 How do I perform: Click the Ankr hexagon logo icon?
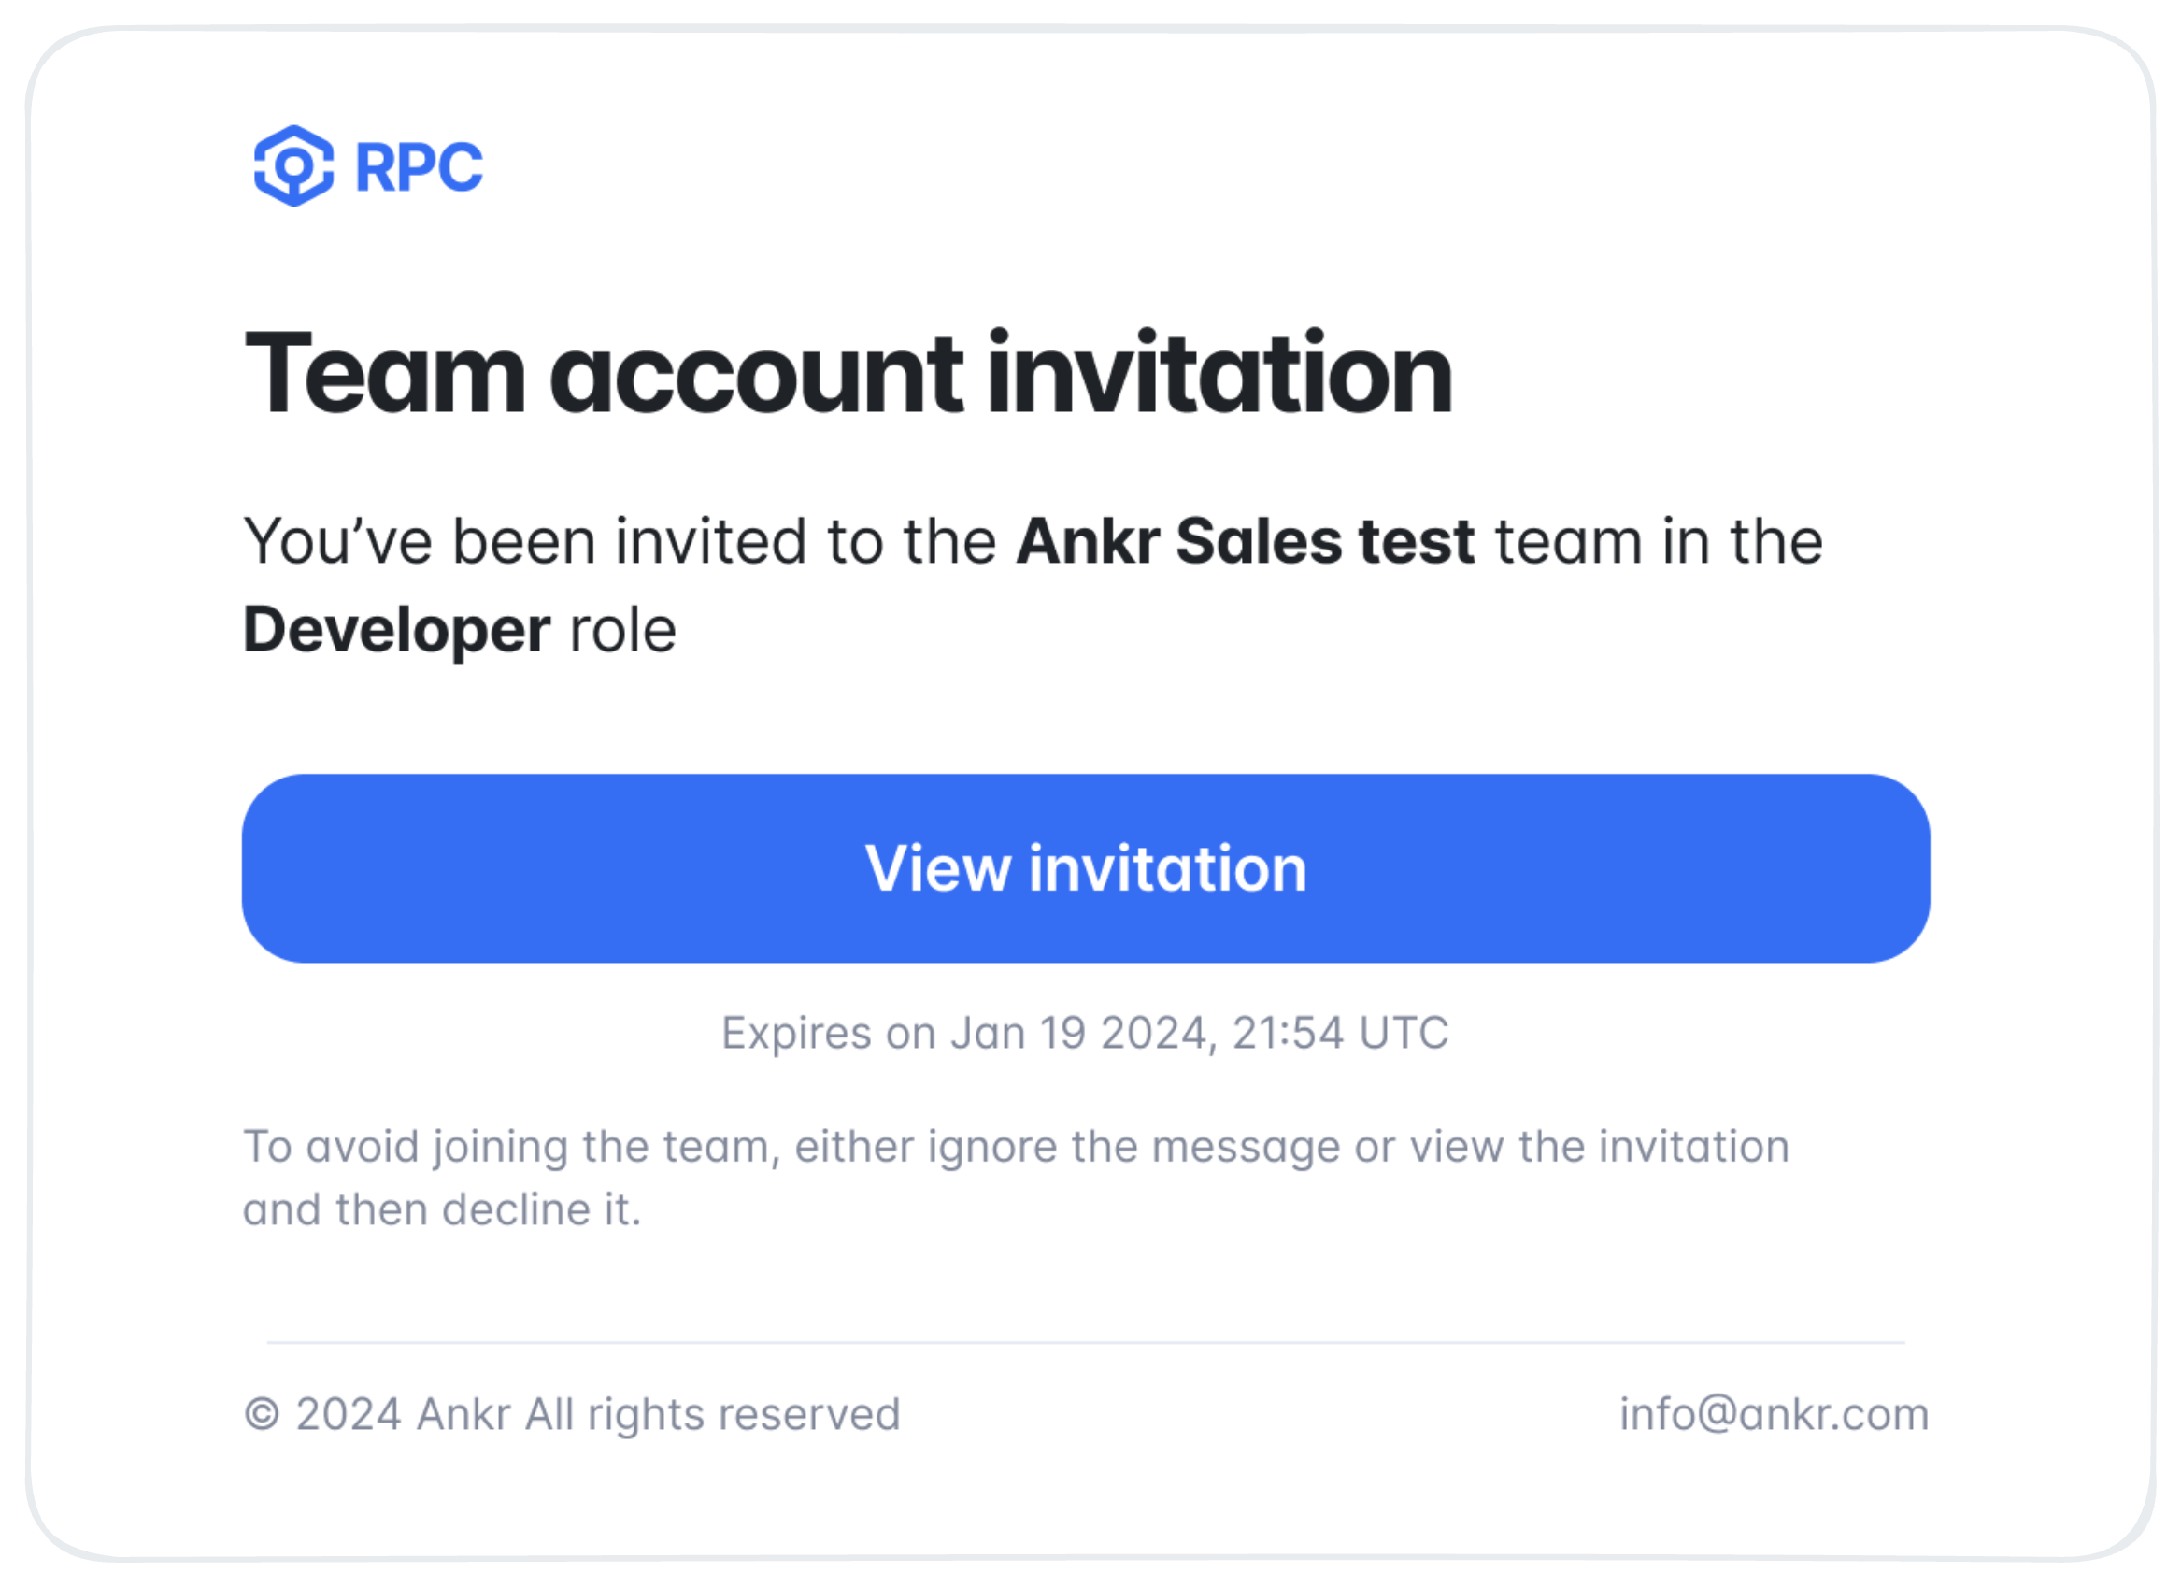(294, 166)
